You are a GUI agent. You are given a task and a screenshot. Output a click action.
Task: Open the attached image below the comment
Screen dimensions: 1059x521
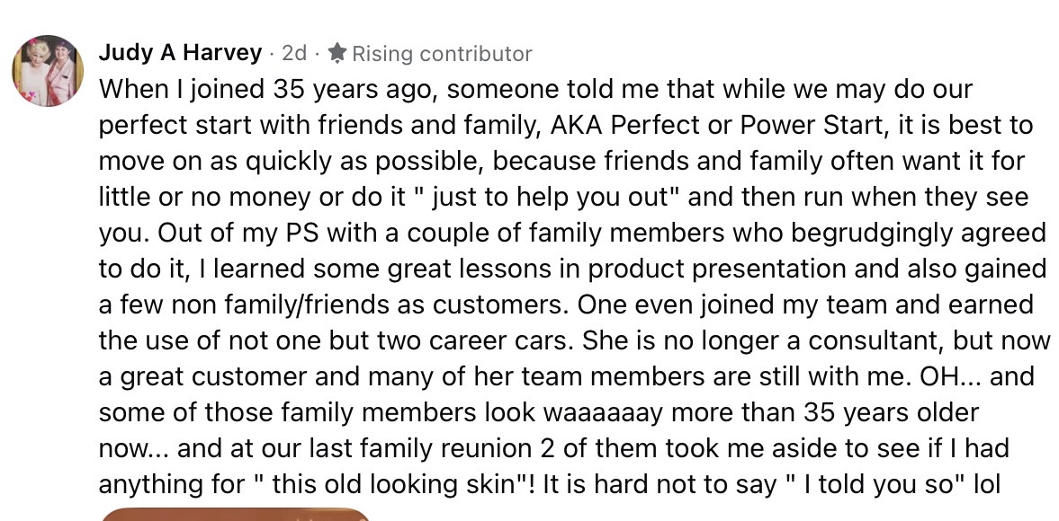tap(234, 514)
